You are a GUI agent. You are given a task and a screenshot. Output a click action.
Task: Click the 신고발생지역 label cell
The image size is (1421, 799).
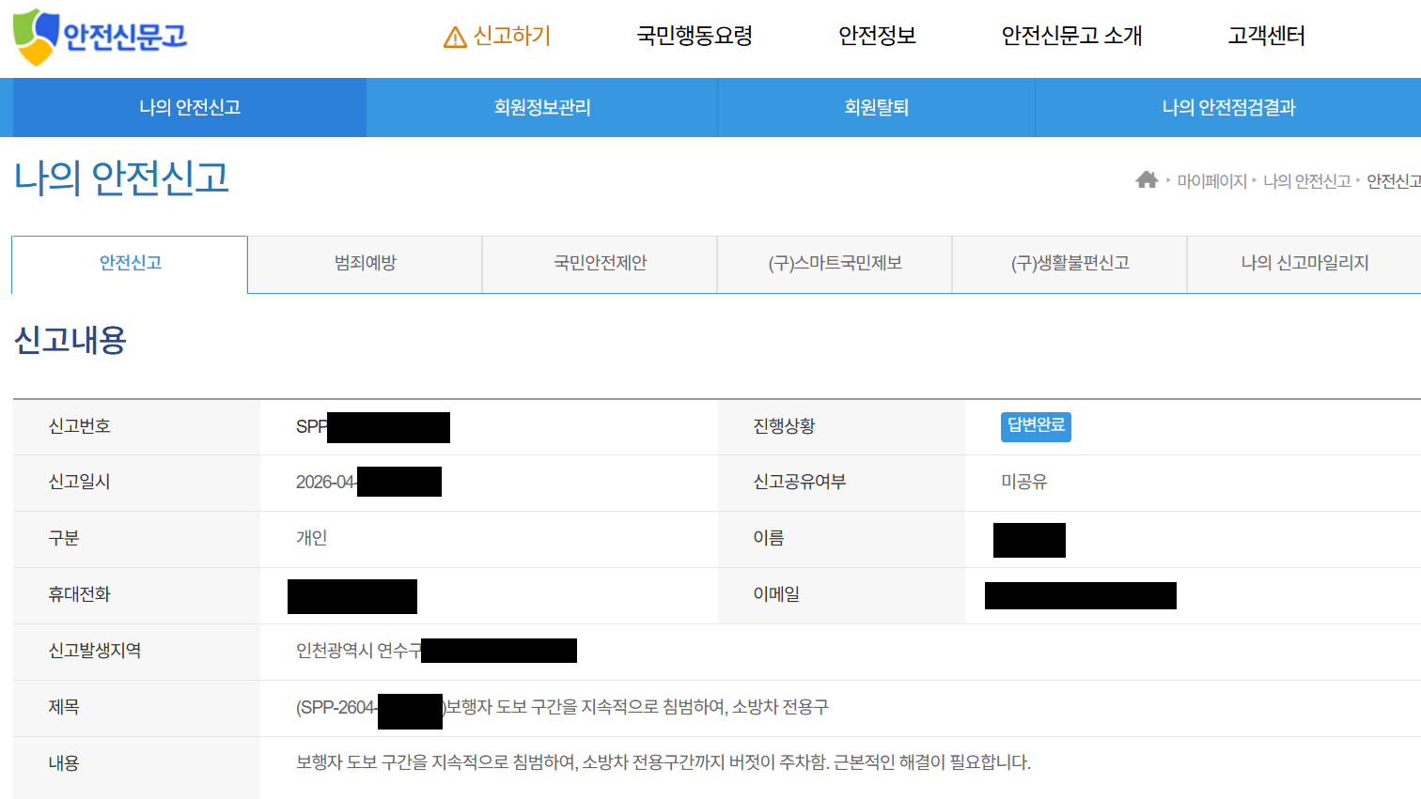click(136, 652)
